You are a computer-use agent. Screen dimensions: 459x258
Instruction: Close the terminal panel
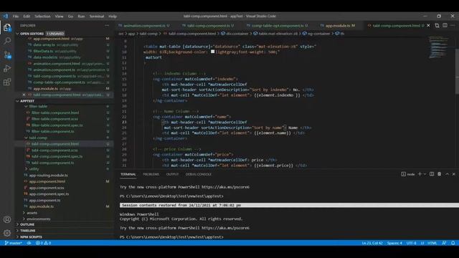click(454, 174)
